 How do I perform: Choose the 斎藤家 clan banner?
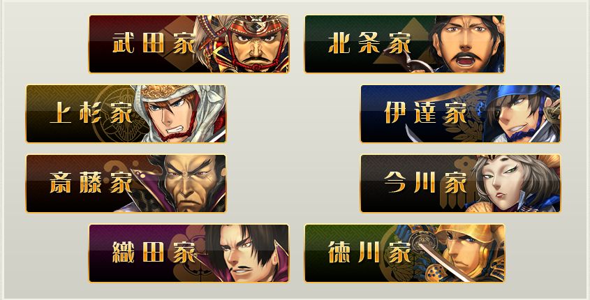(126, 183)
